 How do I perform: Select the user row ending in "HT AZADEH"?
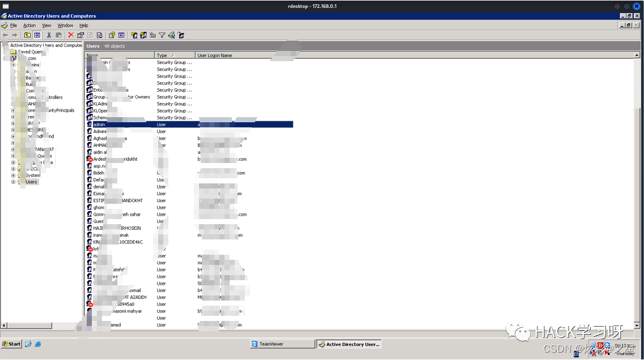190,297
